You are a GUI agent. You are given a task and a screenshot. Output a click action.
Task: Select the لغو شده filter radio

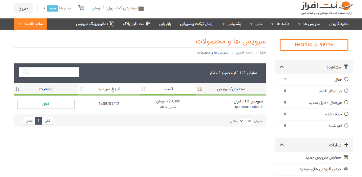pyautogui.click(x=346, y=125)
